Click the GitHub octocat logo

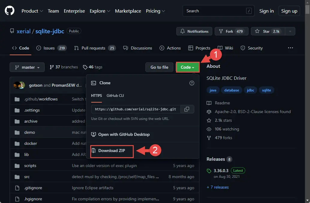tap(10, 11)
